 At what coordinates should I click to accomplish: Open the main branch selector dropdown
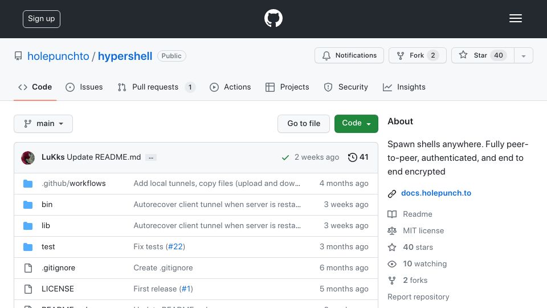43,124
